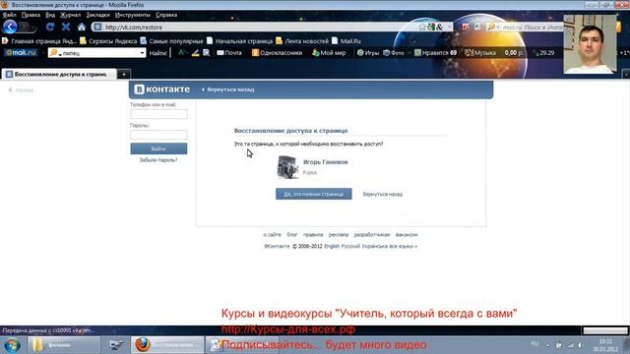Open the все языки » link

[x=403, y=246]
